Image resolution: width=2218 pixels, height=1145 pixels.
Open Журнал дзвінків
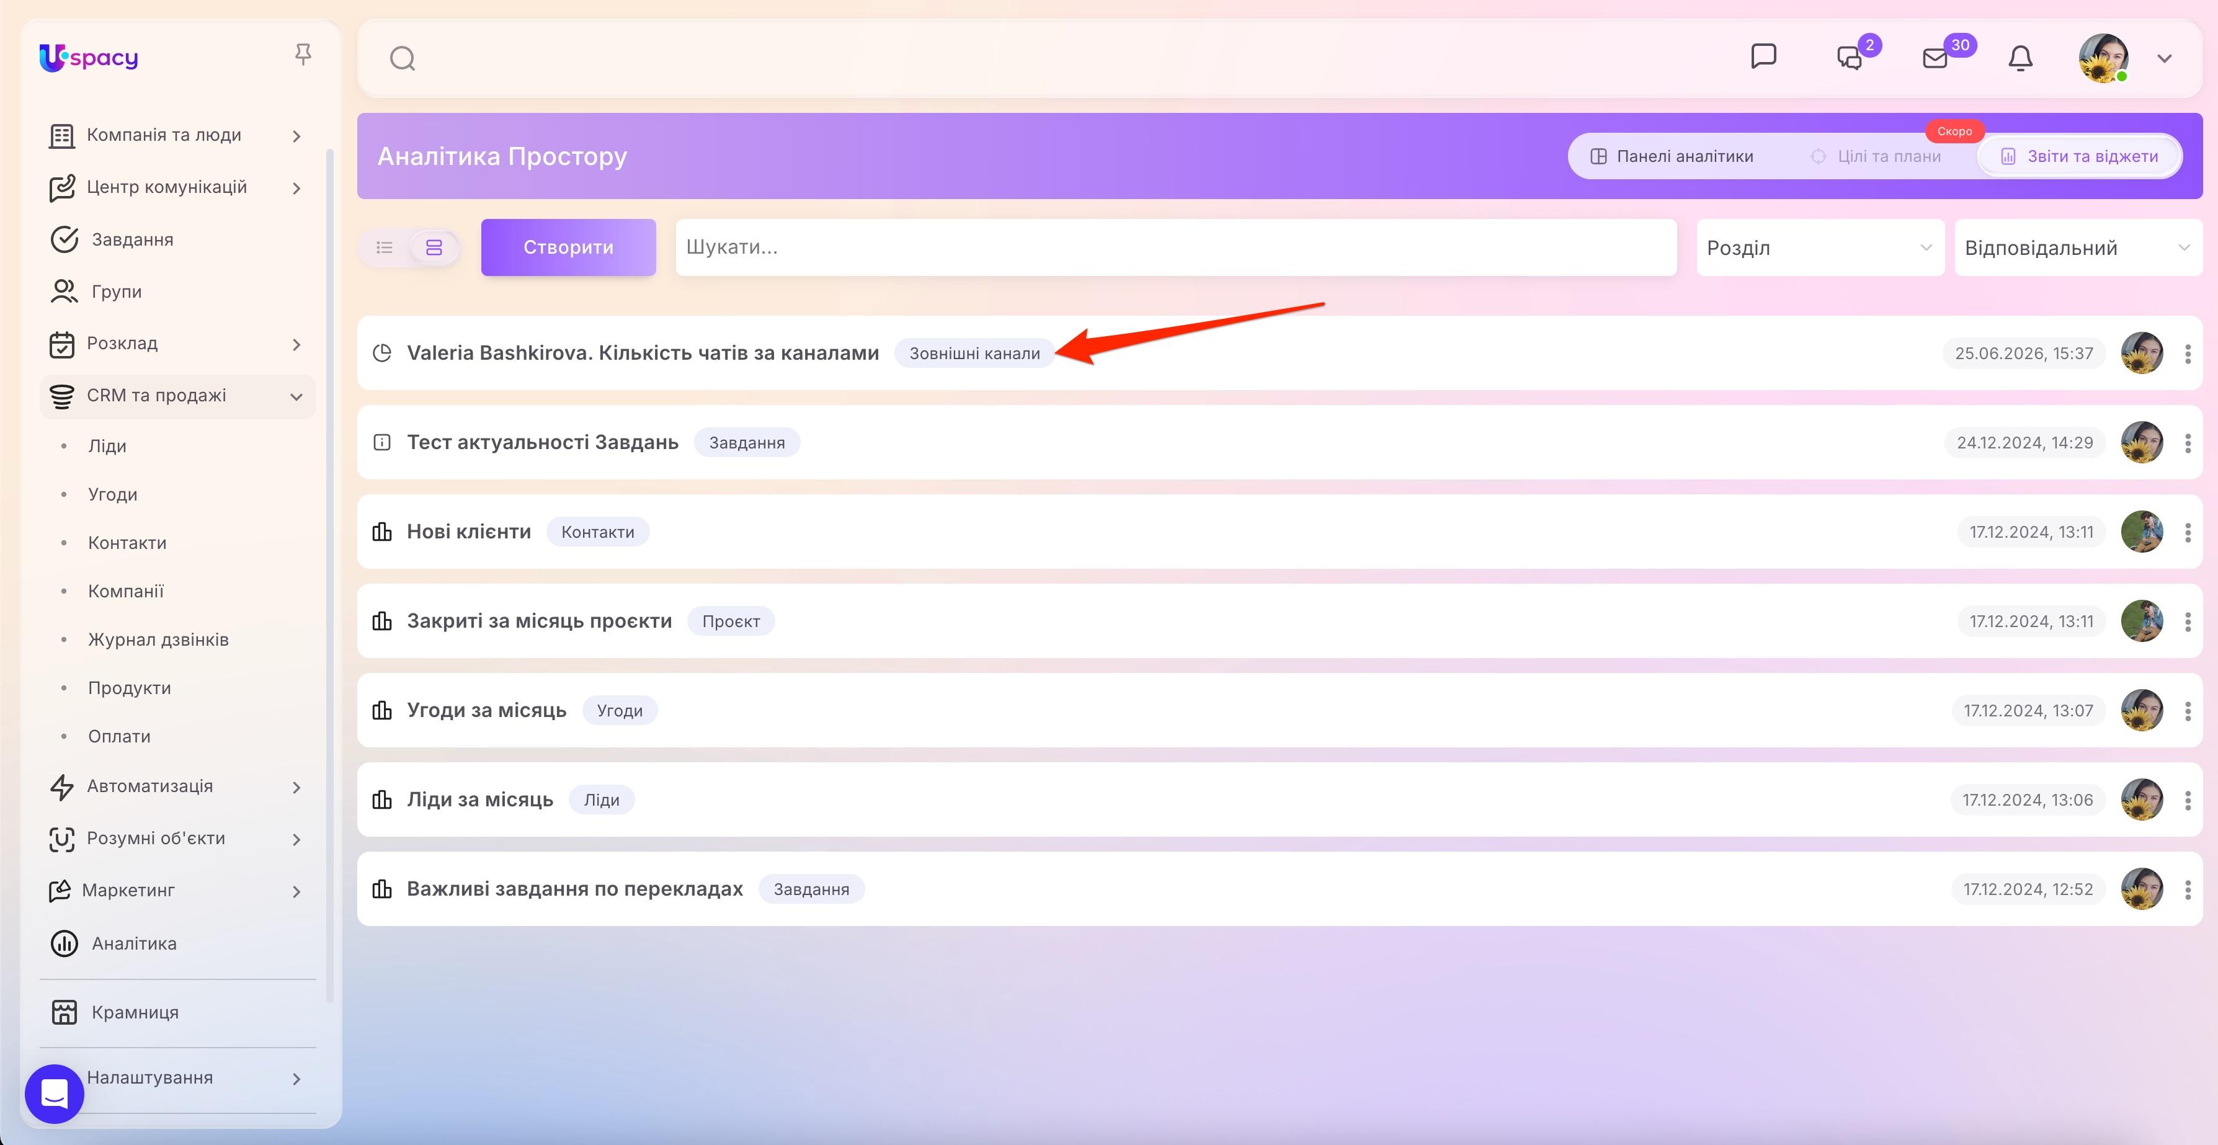(x=158, y=639)
